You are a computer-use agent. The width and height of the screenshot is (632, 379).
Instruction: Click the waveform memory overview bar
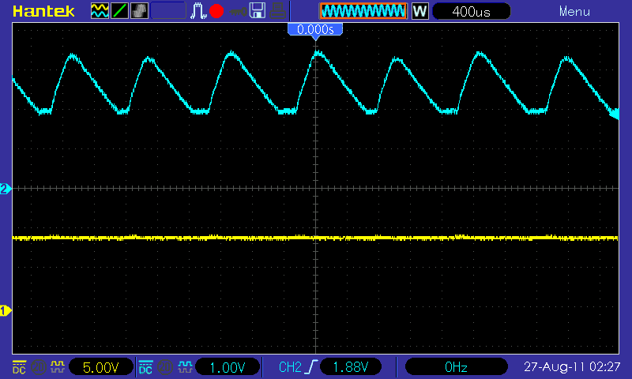click(x=363, y=11)
